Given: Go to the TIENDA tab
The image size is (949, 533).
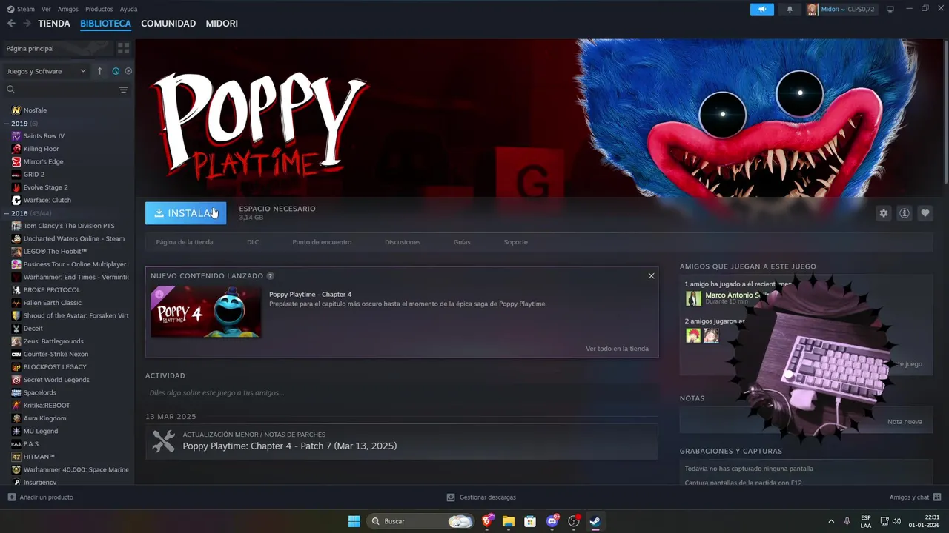Looking at the screenshot, I should pyautogui.click(x=54, y=24).
